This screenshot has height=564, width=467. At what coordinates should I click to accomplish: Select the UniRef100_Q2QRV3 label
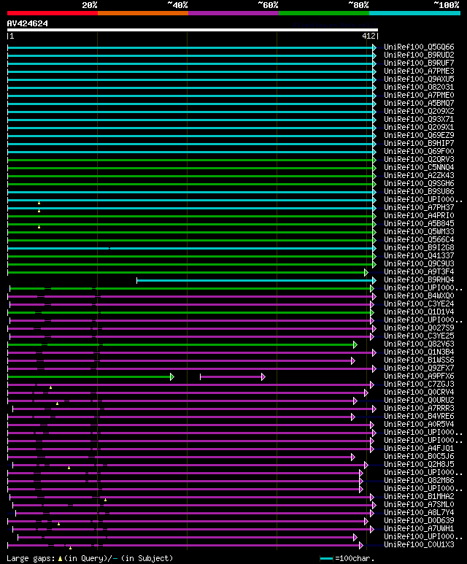coord(419,159)
